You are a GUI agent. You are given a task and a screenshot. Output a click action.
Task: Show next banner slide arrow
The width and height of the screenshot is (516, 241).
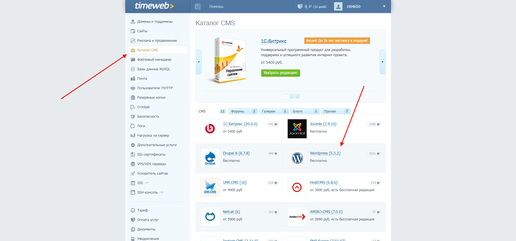383,62
